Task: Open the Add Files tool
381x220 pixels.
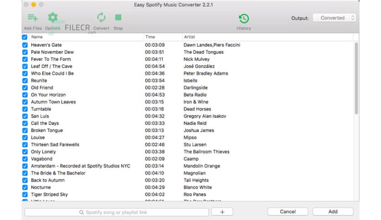Action: point(33,21)
